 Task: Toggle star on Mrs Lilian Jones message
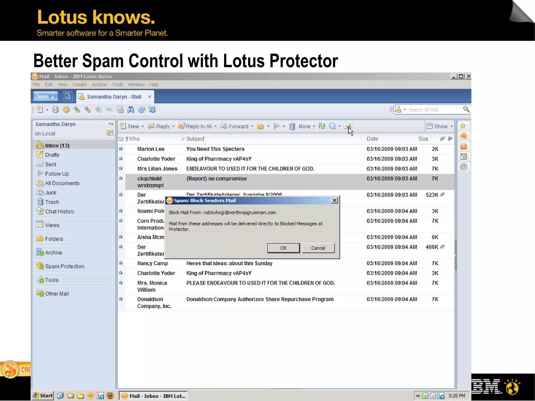point(120,168)
